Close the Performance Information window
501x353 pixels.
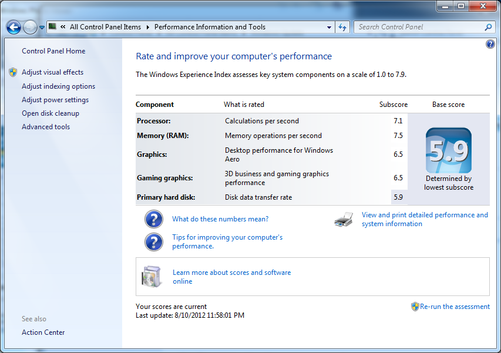(x=483, y=6)
